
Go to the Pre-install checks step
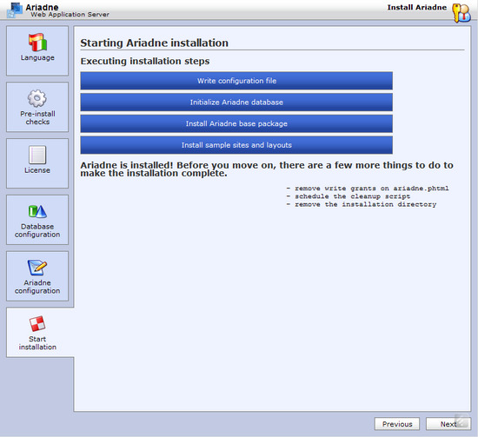[37, 107]
